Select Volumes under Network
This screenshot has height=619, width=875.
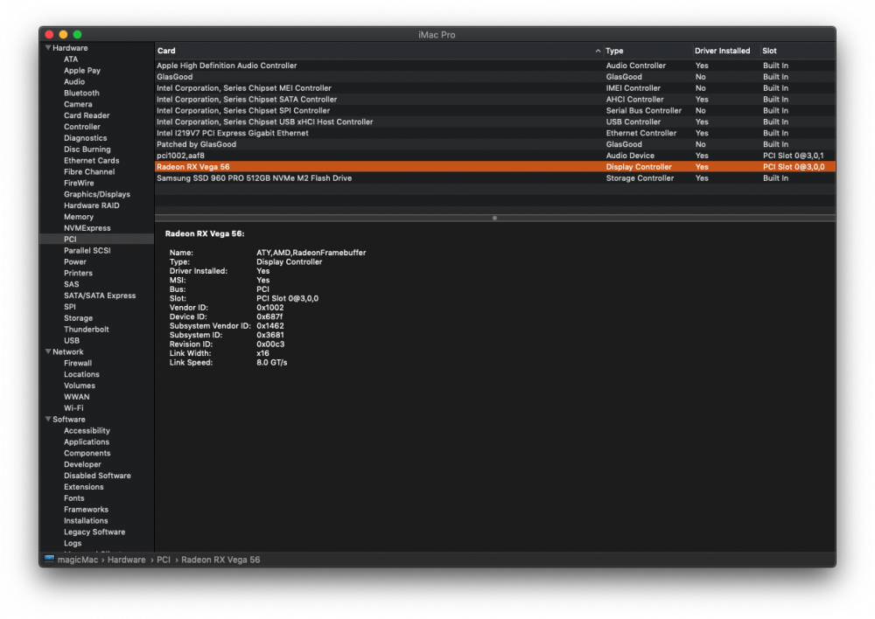(x=80, y=386)
